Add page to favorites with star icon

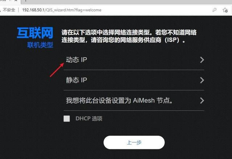(225, 10)
